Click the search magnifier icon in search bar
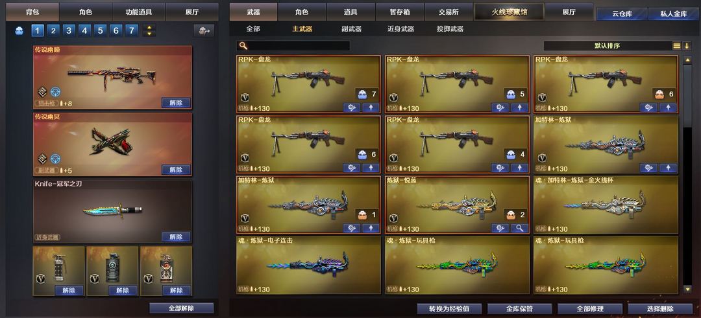The height and width of the screenshot is (318, 701). point(243,45)
